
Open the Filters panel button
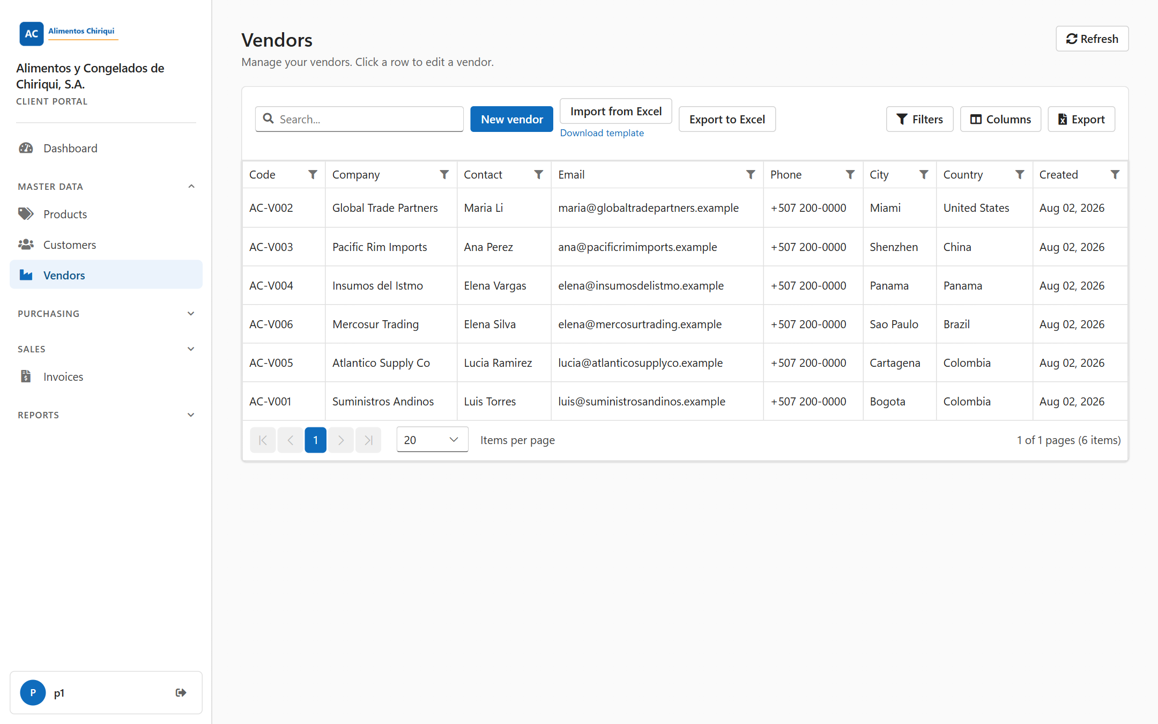coord(919,119)
